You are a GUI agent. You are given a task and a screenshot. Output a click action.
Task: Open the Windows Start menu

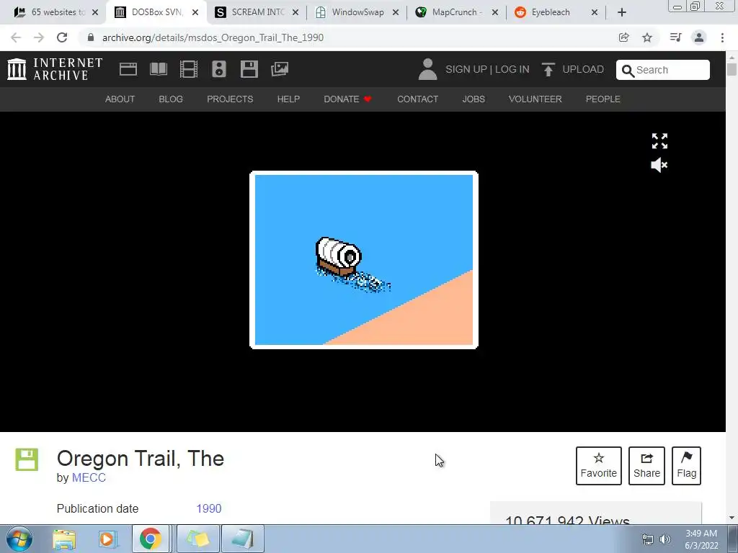tap(19, 539)
